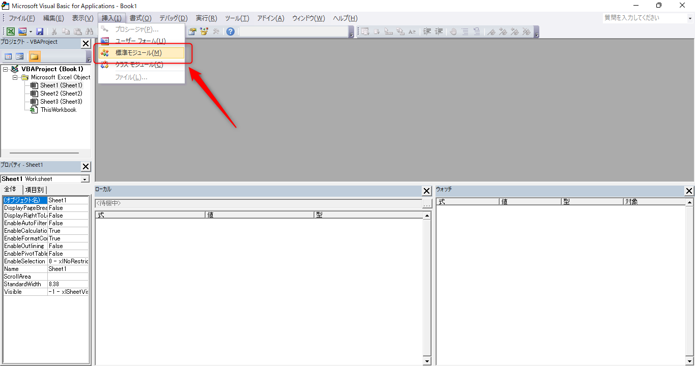Click the View Object icon in Project panel
Viewport: 695px width, 366px height.
coord(20,56)
